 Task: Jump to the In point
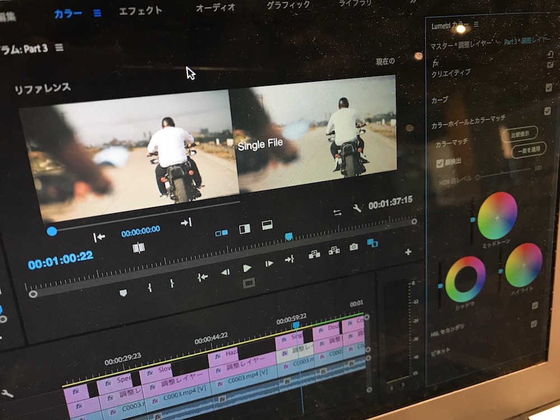pyautogui.click(x=203, y=277)
